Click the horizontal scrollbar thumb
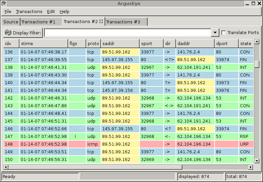Viewport: 263px width, 182px height. point(95,167)
